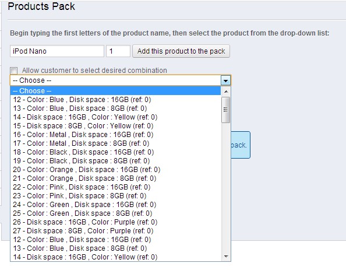
Task: Select option 17 - Color Metal 8GB
Action: pos(115,143)
